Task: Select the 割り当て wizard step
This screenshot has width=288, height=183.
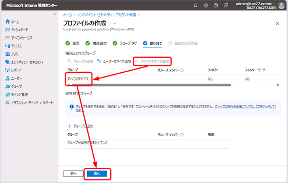Action: pos(152,43)
